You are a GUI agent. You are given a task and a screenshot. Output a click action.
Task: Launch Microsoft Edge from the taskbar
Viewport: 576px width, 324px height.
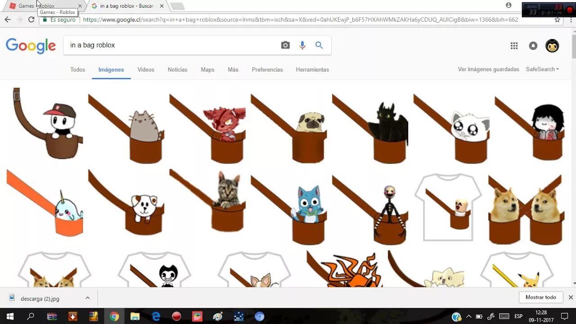[156, 316]
